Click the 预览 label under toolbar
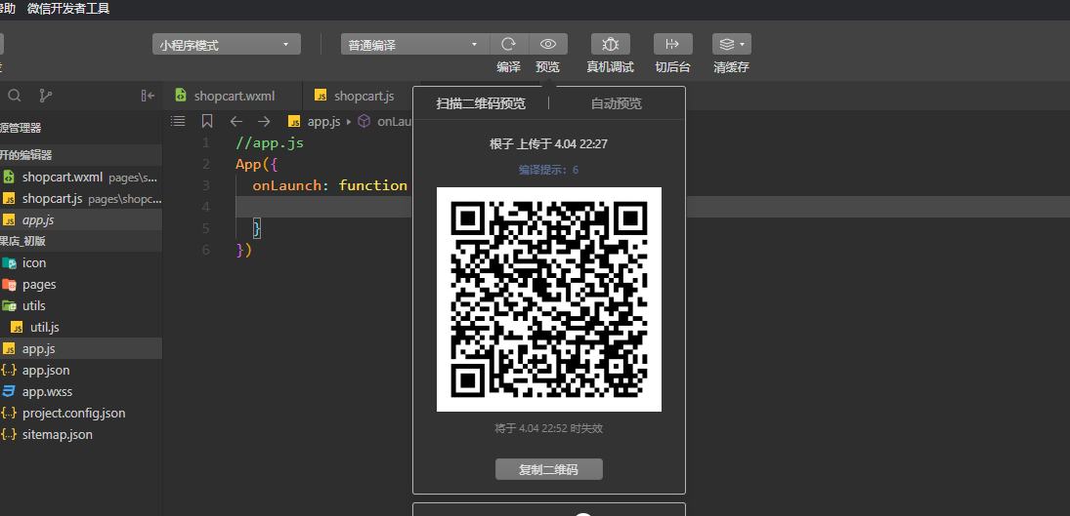1070x516 pixels. [x=547, y=66]
